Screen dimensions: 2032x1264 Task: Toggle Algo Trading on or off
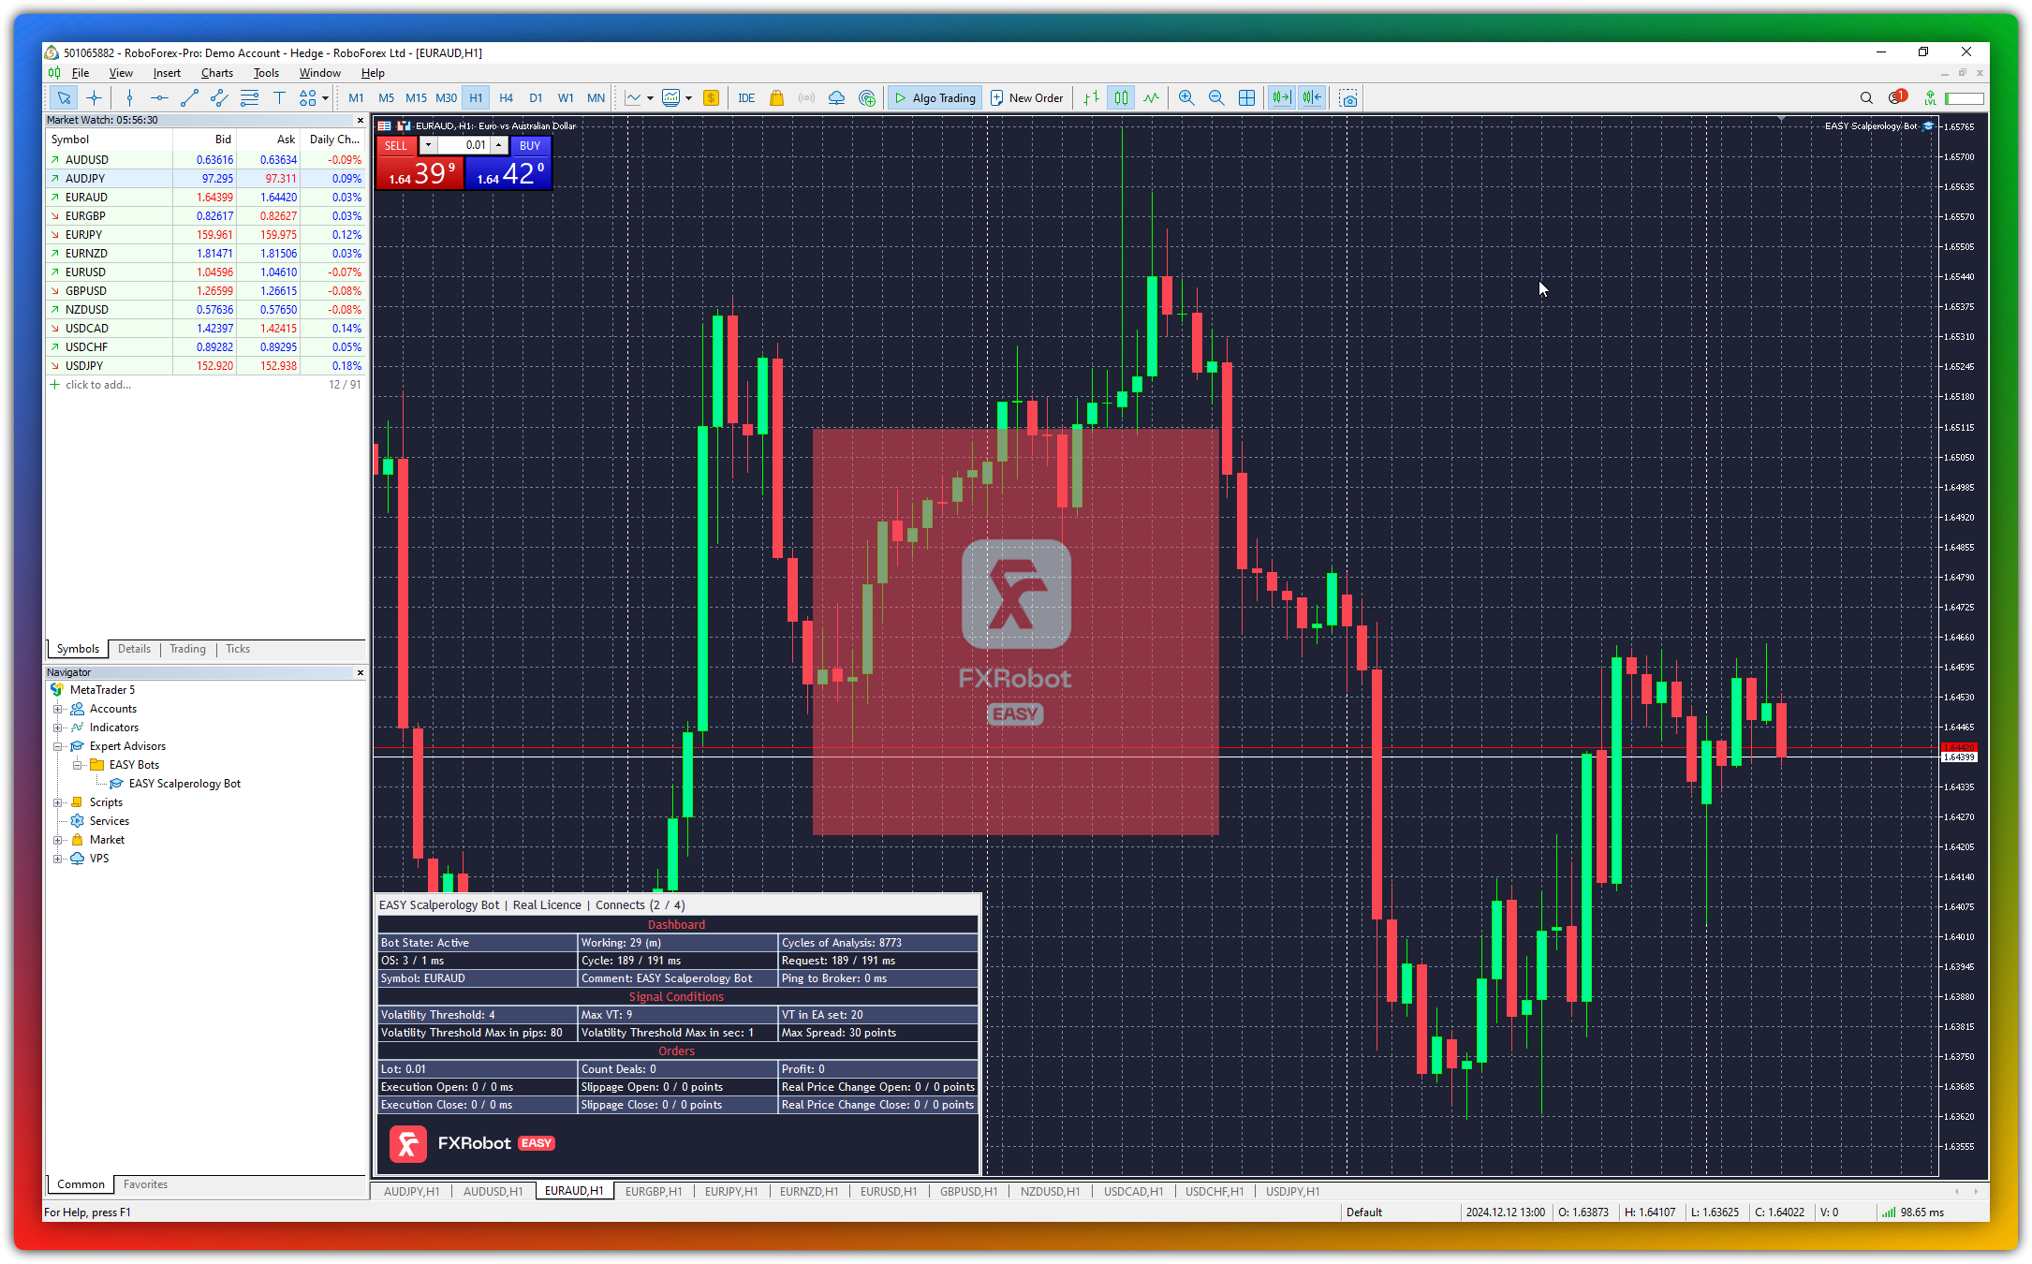click(x=935, y=97)
